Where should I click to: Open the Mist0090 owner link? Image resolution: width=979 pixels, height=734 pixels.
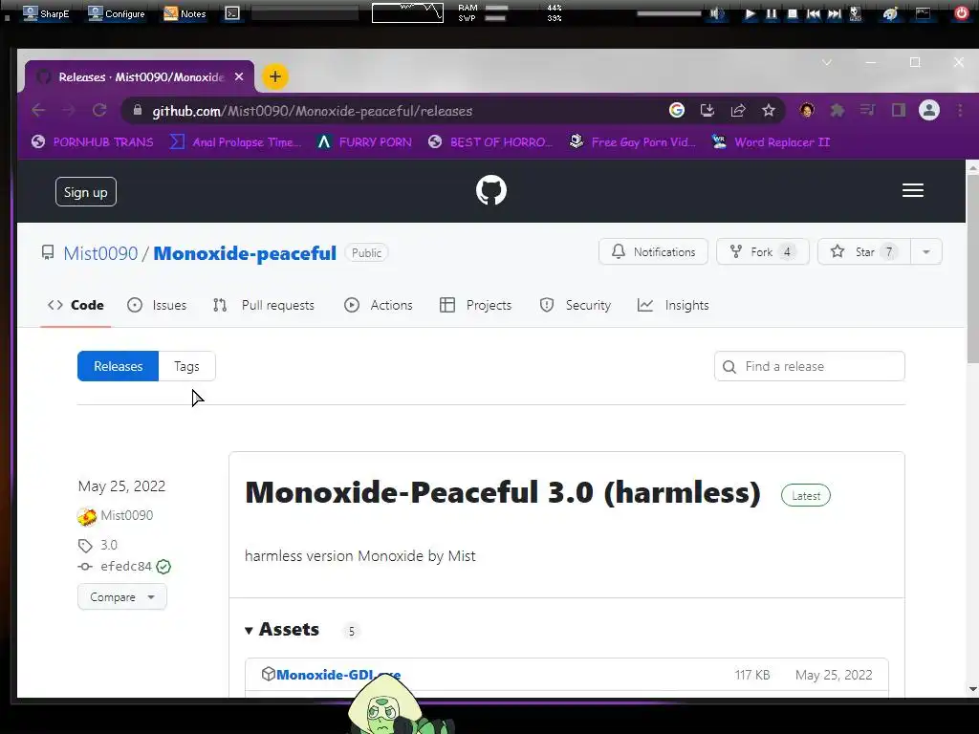coord(100,252)
